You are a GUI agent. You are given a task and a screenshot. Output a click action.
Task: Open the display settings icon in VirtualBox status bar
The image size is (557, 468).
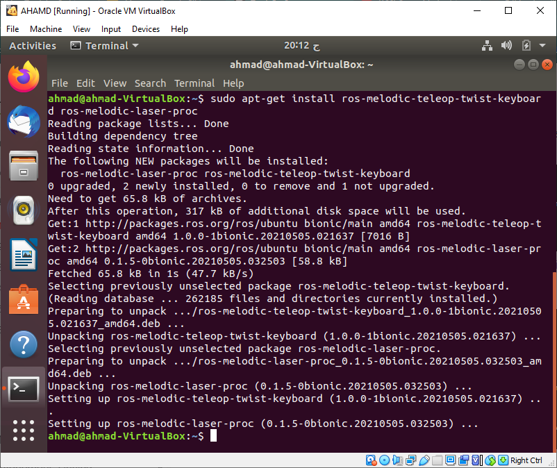tap(450, 460)
